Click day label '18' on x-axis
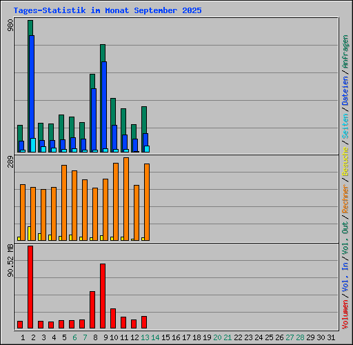The width and height of the screenshot is (353, 345). [196, 337]
